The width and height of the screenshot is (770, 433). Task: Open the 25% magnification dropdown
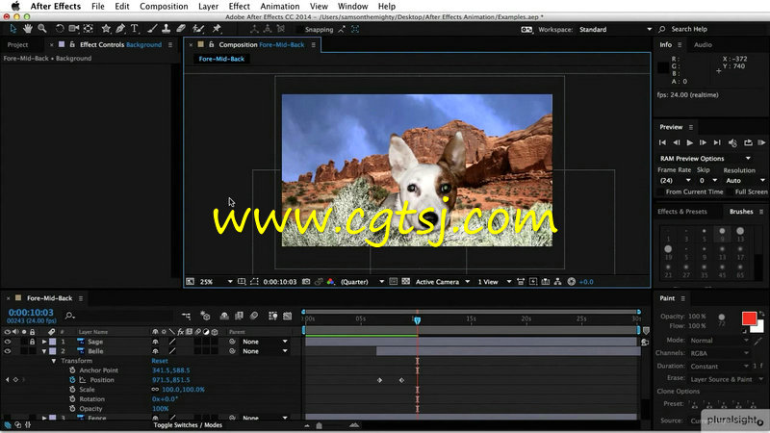click(216, 282)
